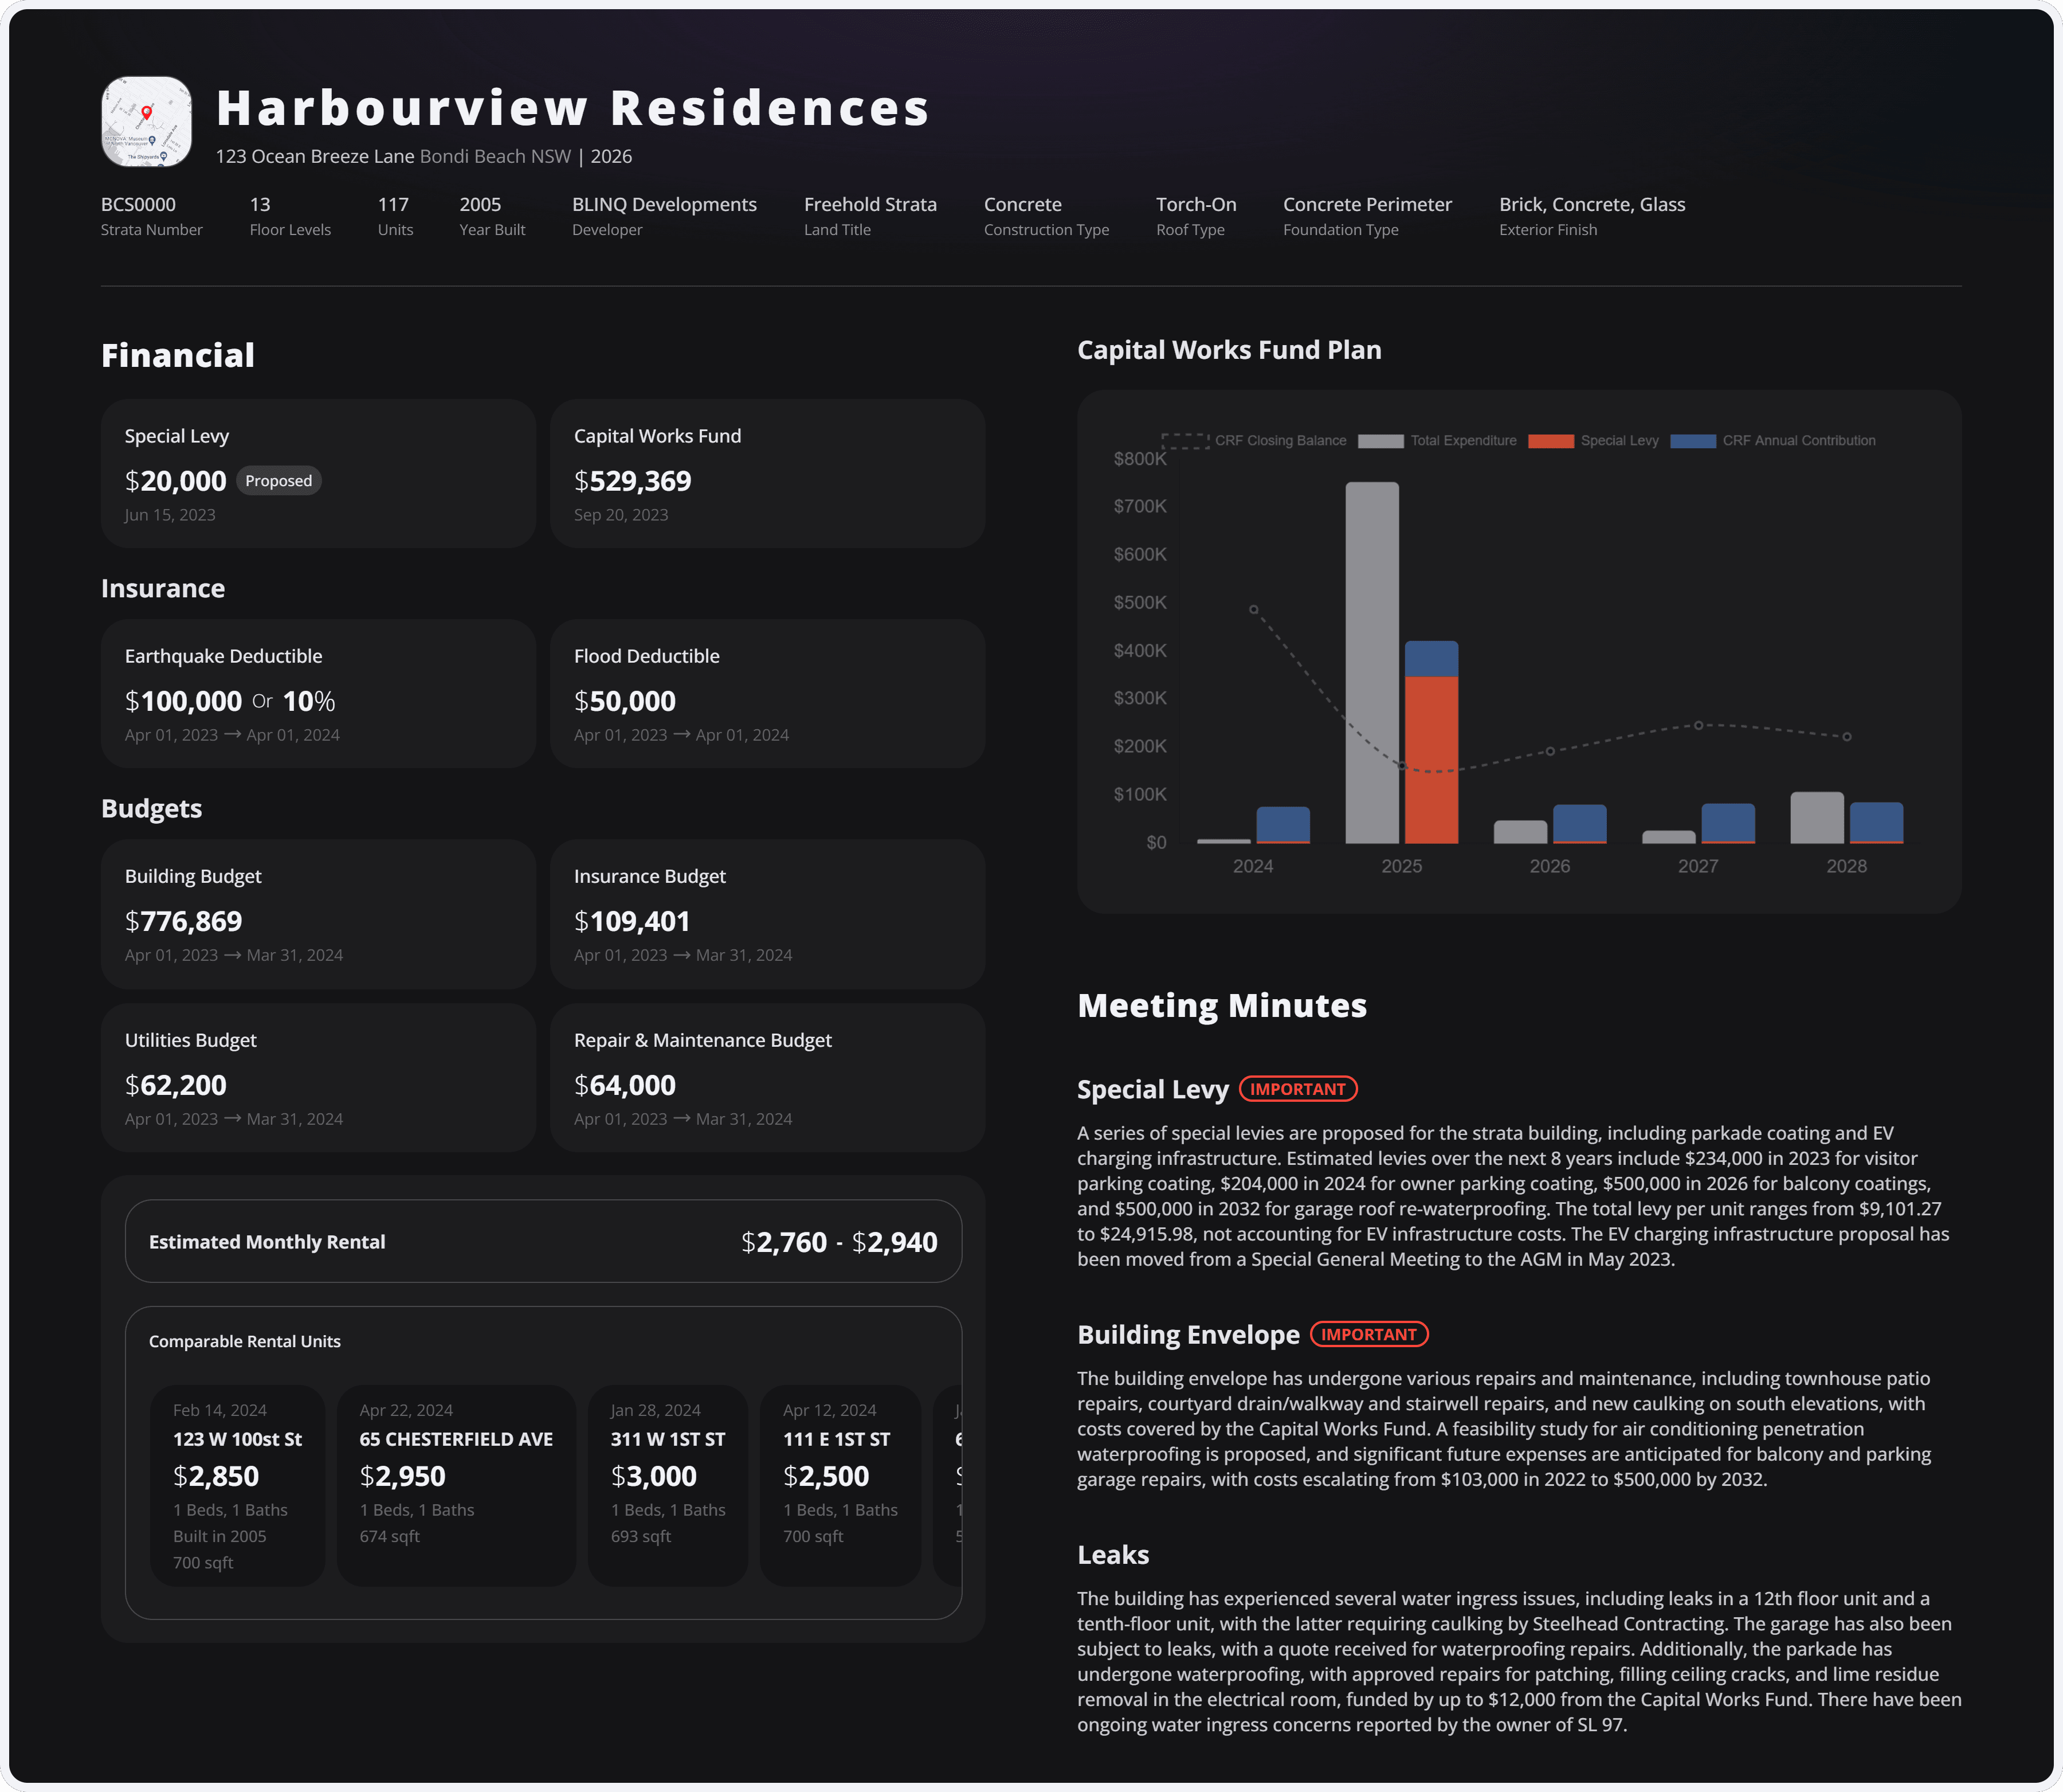Open the Utilities Budget card
2063x1792 pixels.
pos(318,1077)
